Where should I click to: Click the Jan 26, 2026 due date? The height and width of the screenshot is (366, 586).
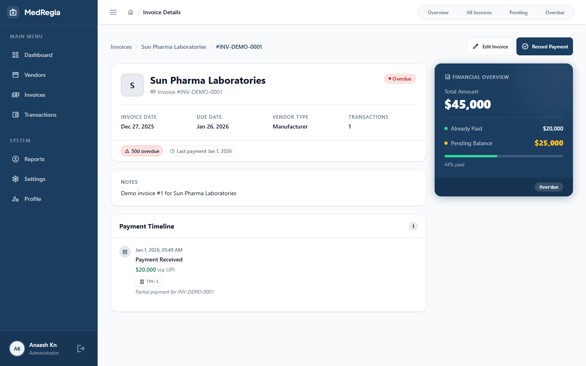pos(213,126)
